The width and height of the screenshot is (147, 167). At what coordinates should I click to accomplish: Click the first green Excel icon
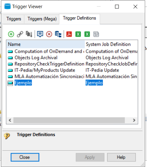pyautogui.click(x=78, y=34)
